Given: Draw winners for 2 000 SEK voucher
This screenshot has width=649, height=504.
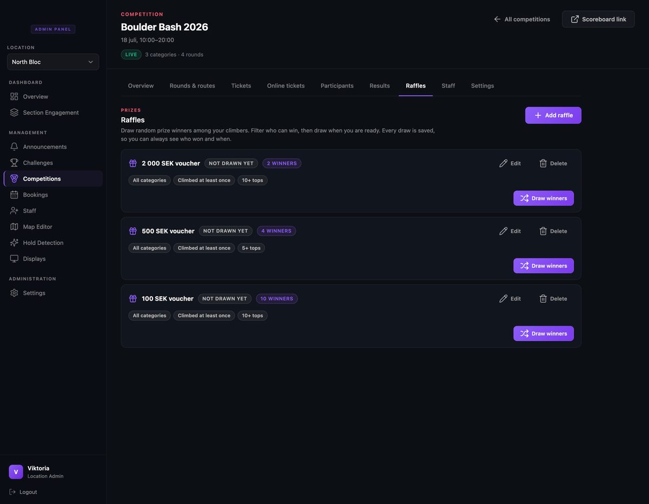Looking at the screenshot, I should [544, 198].
